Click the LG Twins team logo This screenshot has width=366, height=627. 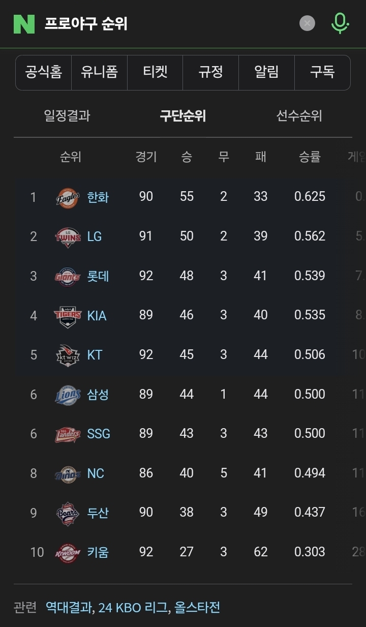click(68, 236)
